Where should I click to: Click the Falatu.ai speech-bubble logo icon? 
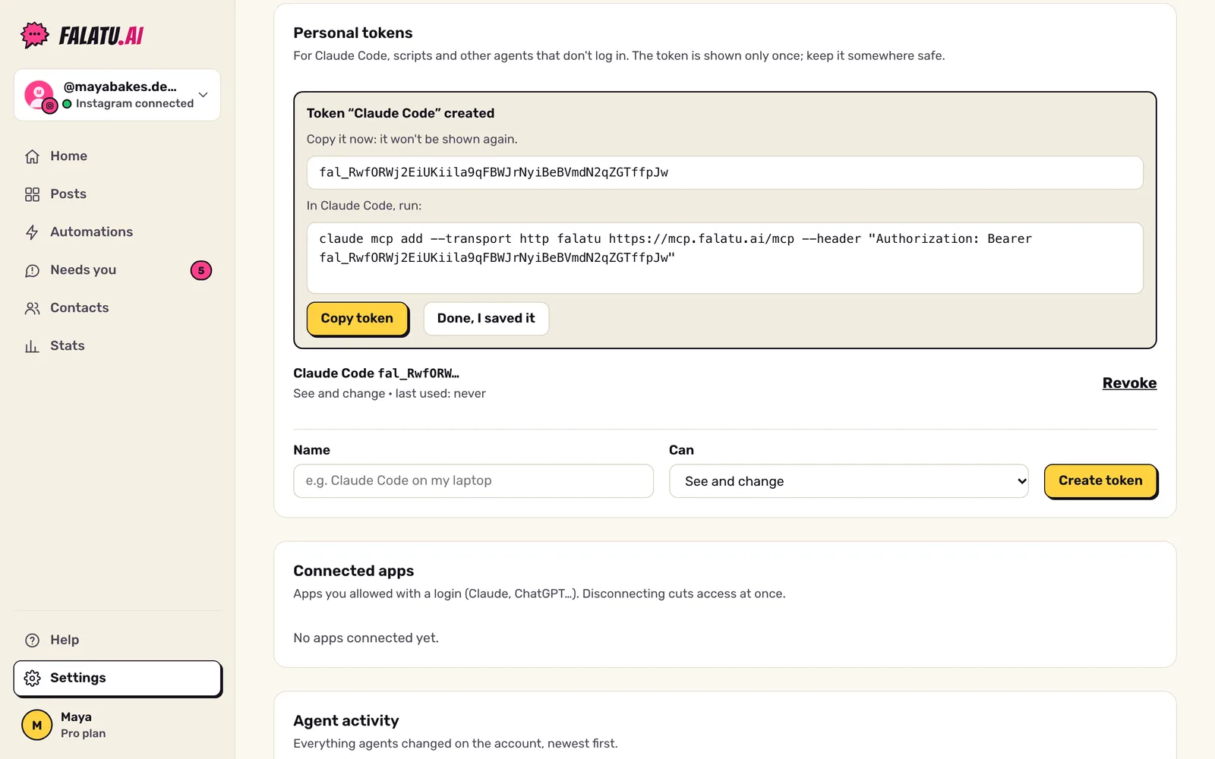pyautogui.click(x=35, y=35)
